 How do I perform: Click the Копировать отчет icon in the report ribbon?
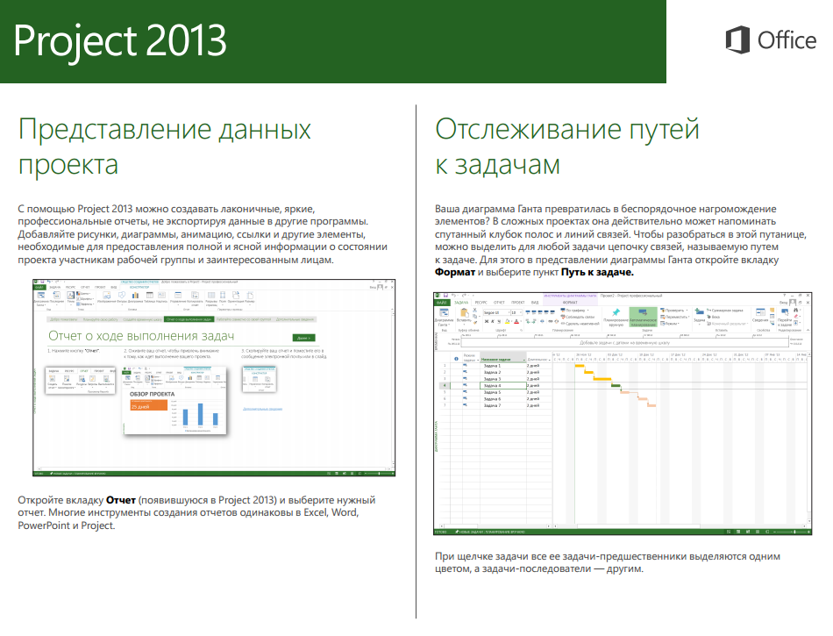pos(196,299)
